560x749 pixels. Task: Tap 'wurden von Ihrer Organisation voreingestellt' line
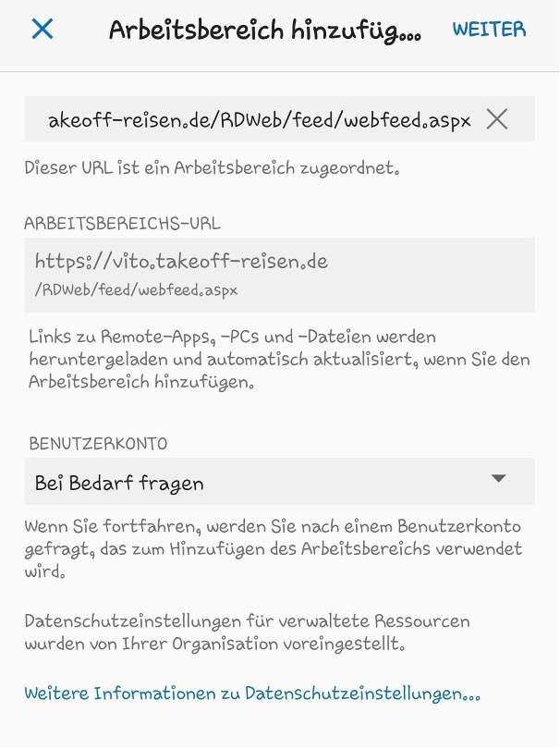pyautogui.click(x=214, y=644)
